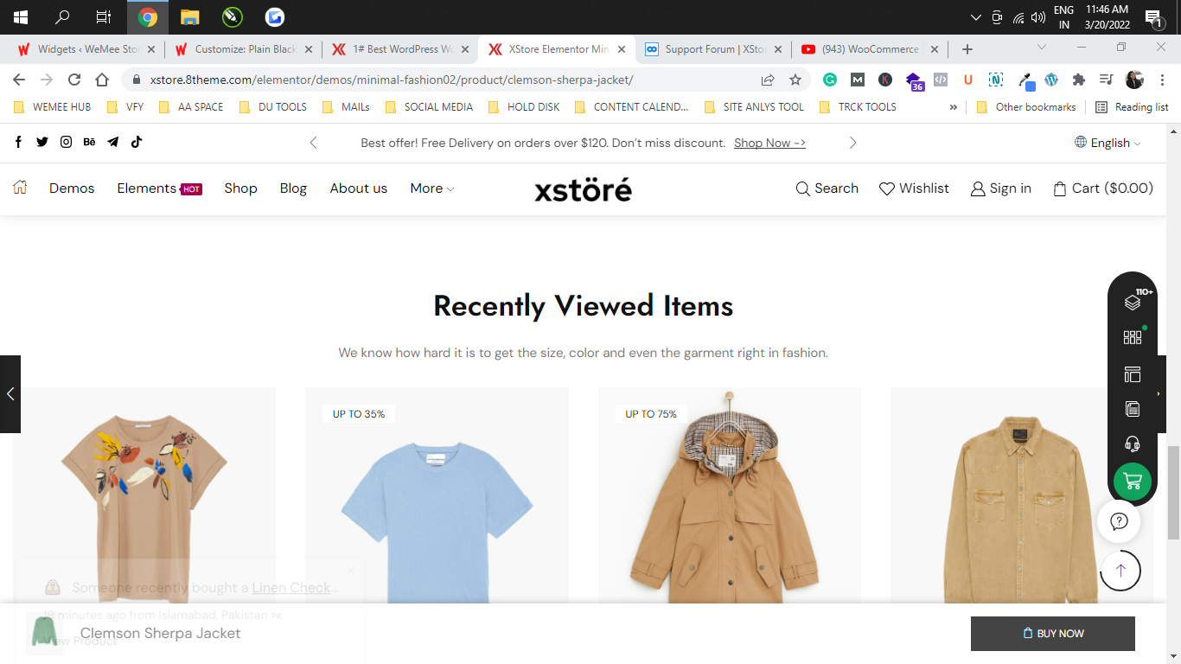Open WEMEE HUB bookmark folder
1181x664 pixels.
coord(54,107)
